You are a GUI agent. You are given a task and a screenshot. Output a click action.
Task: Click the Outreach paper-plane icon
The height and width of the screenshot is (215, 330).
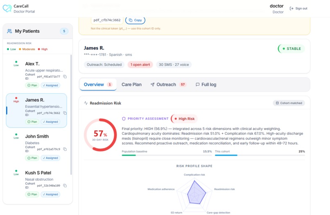click(x=153, y=85)
